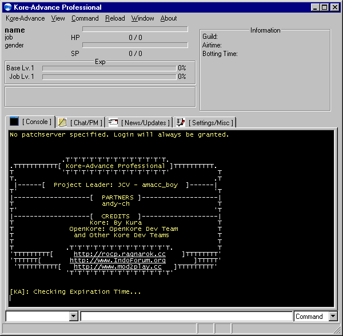343x336 pixels.
Task: Open the Kore-Advance menu
Action: (25, 18)
